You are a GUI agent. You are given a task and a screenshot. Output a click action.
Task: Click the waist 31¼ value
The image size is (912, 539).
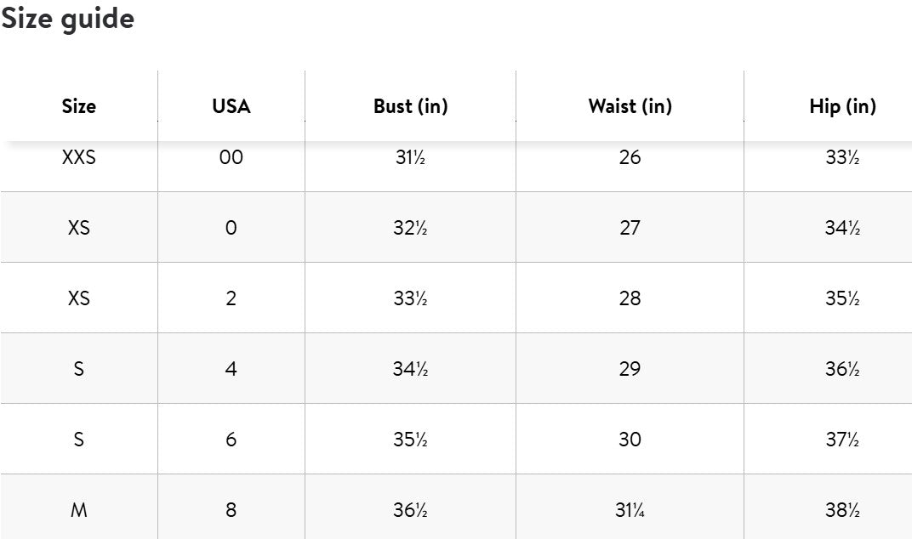tap(630, 510)
